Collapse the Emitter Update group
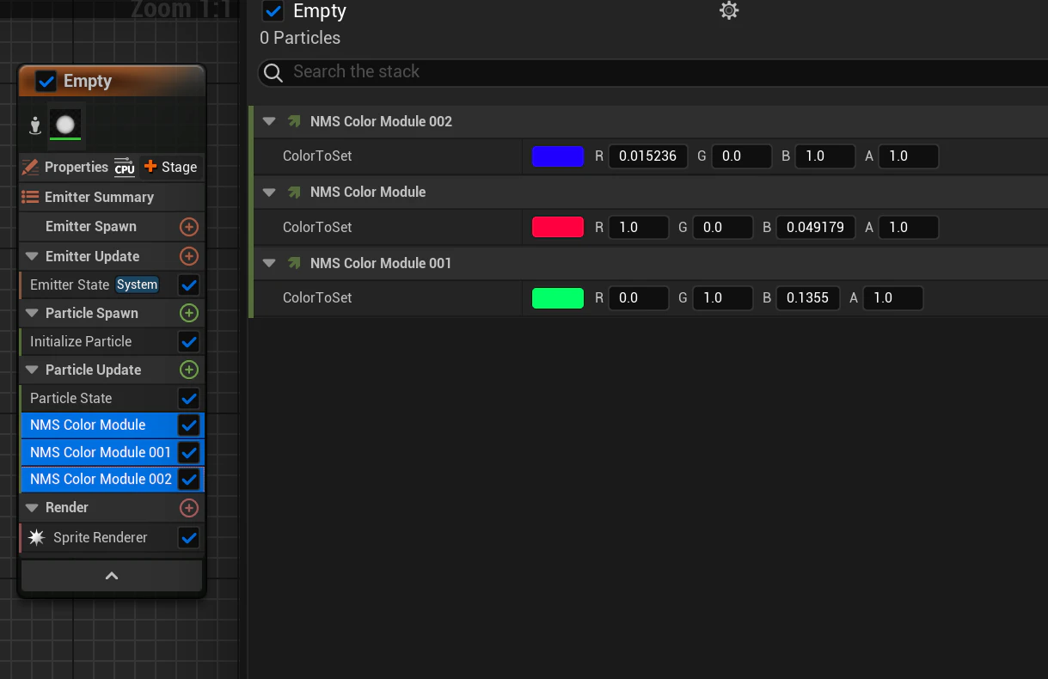 32,256
